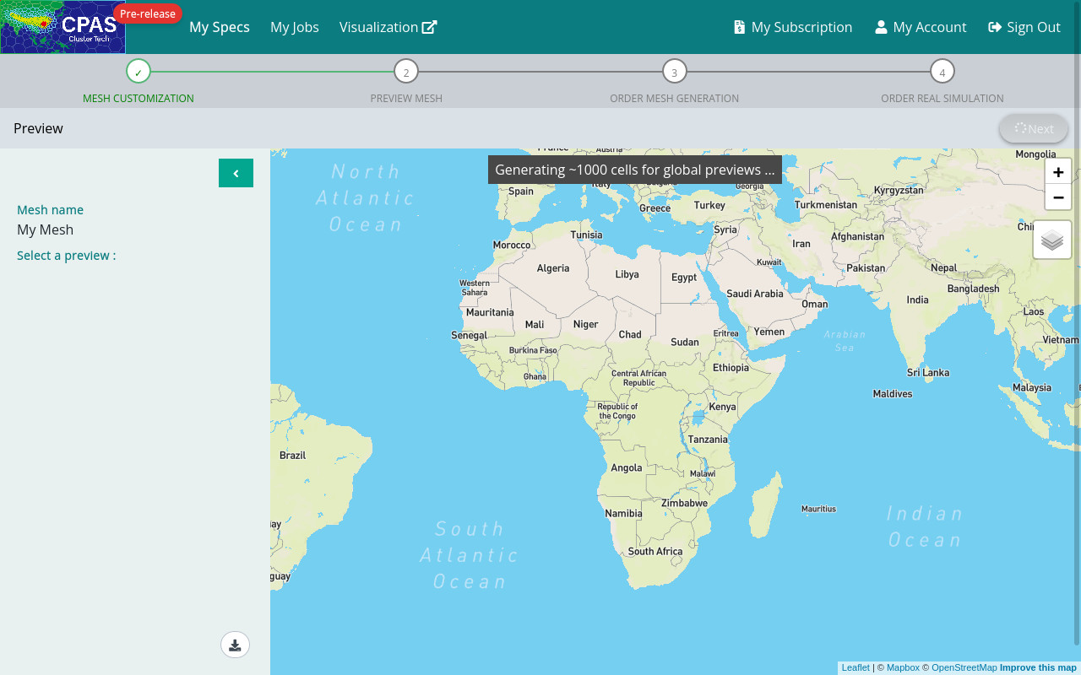The image size is (1081, 675).
Task: Click the CPAS ClusterTech logo
Action: pos(63,27)
